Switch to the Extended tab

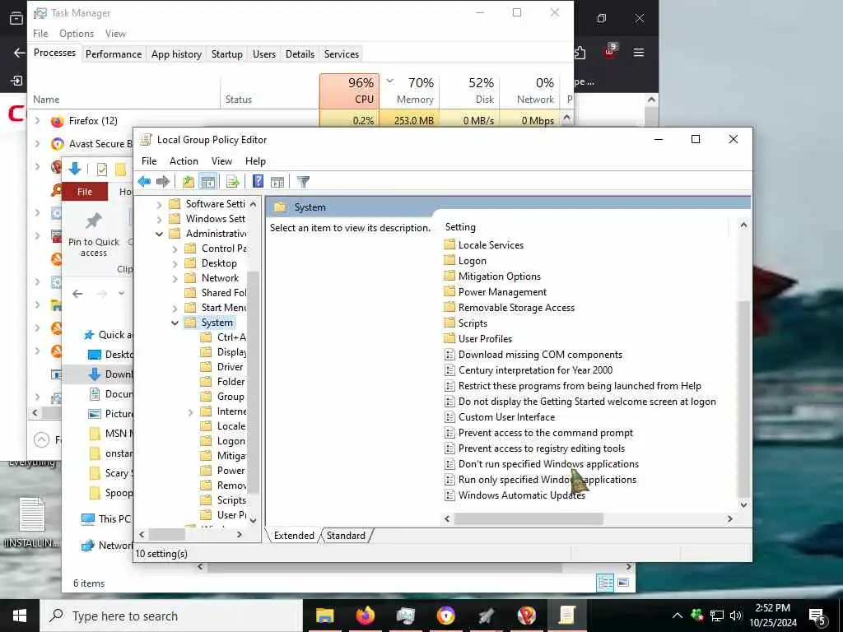click(x=294, y=535)
